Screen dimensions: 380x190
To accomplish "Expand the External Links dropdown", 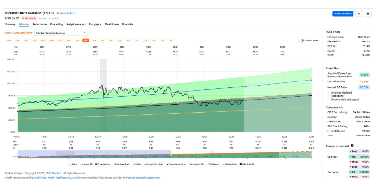I will [x=67, y=13].
